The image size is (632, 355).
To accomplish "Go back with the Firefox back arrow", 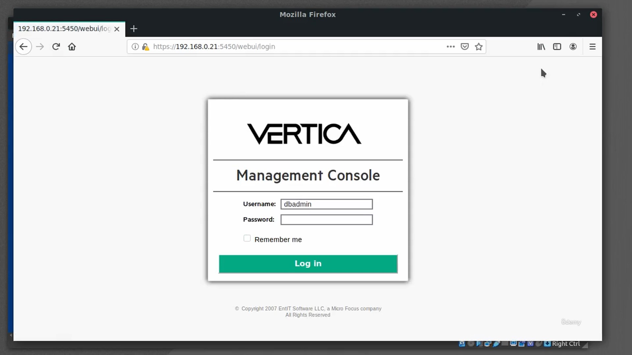I will [x=23, y=47].
